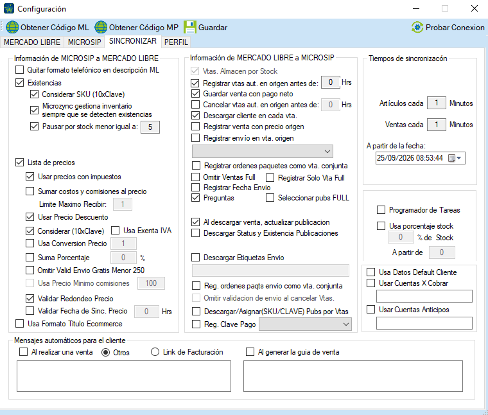The width and height of the screenshot is (488, 415).
Task: Select the Otros radio button
Action: pos(106,352)
